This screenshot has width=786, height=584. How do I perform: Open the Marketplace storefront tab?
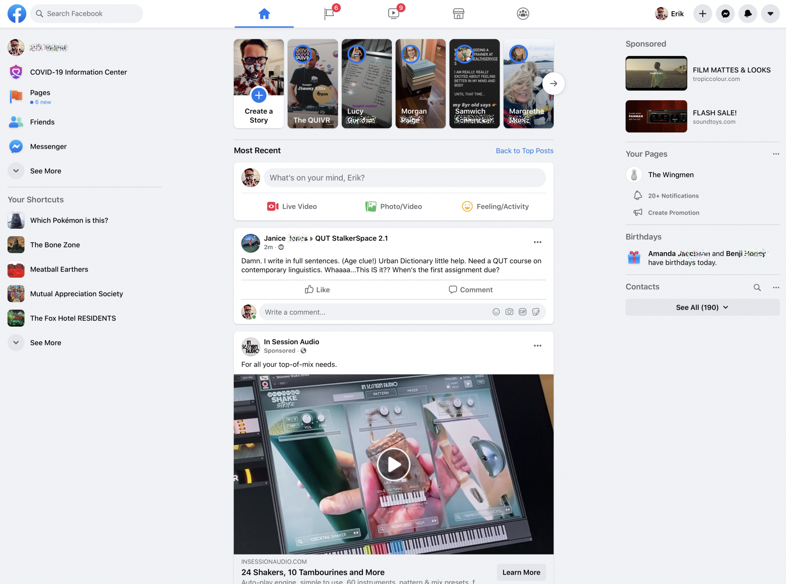point(458,14)
